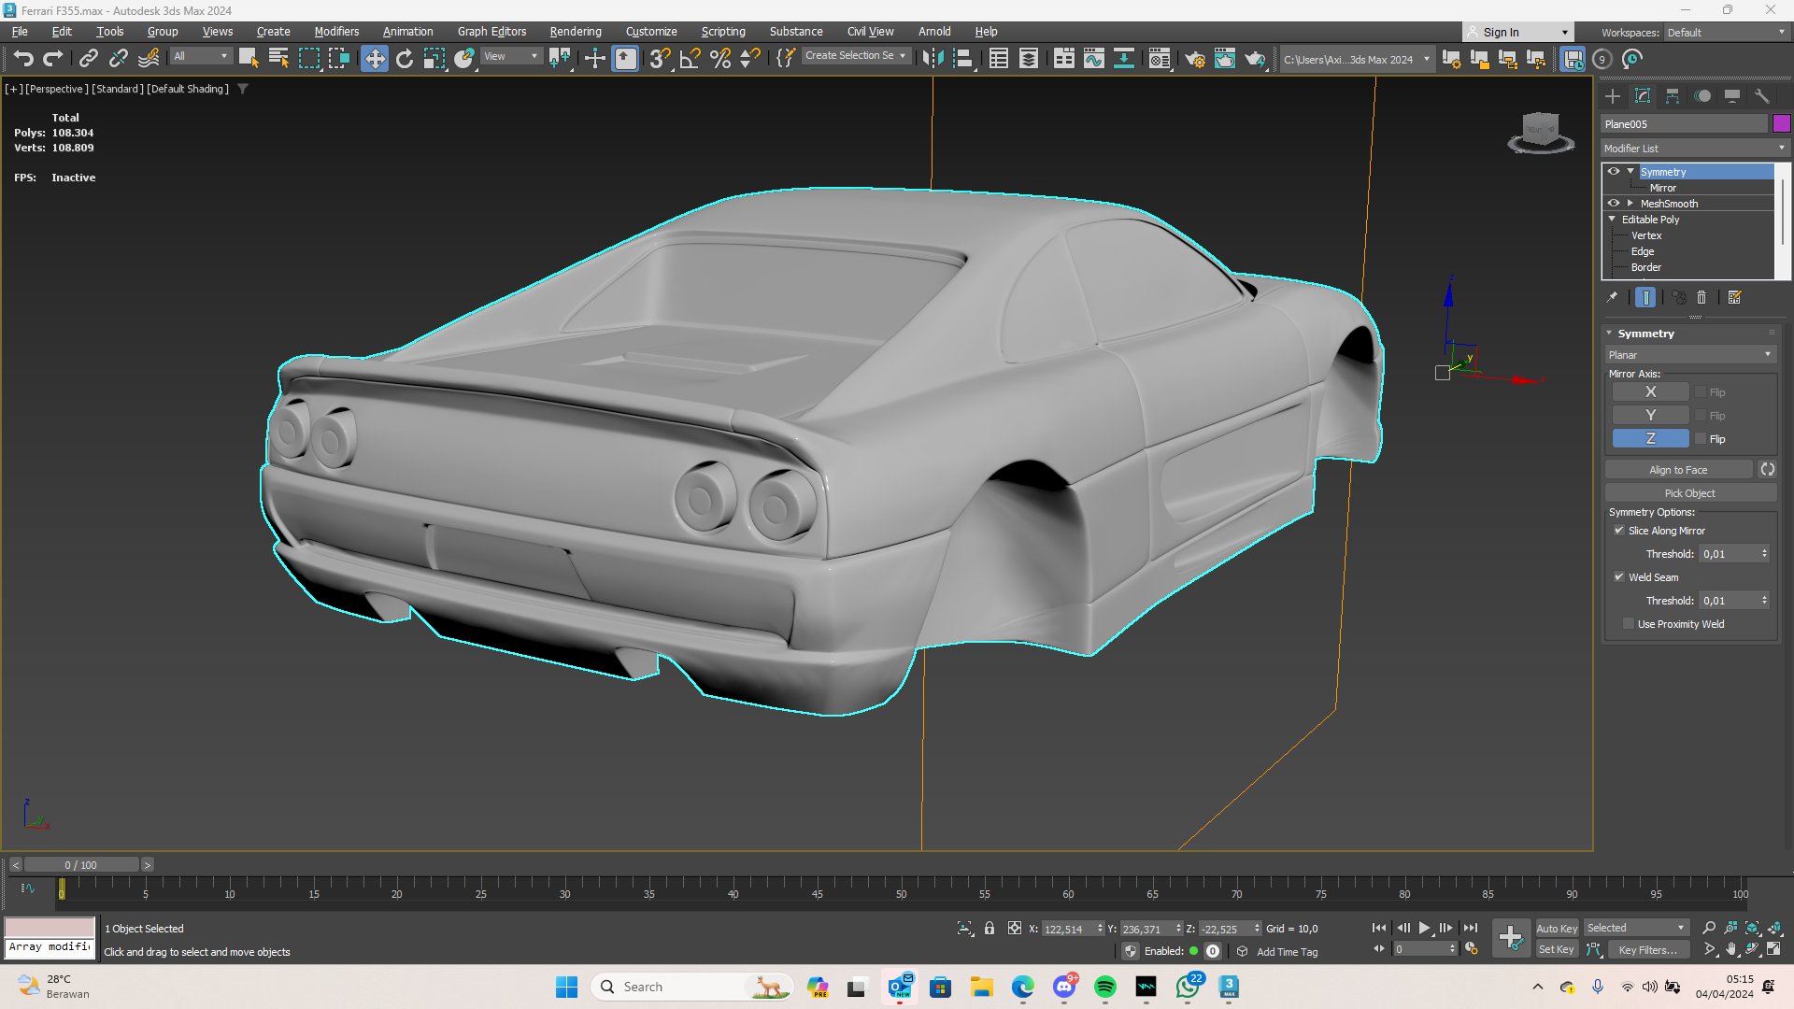Select the Undo arrow icon
1794x1009 pixels.
click(x=23, y=59)
